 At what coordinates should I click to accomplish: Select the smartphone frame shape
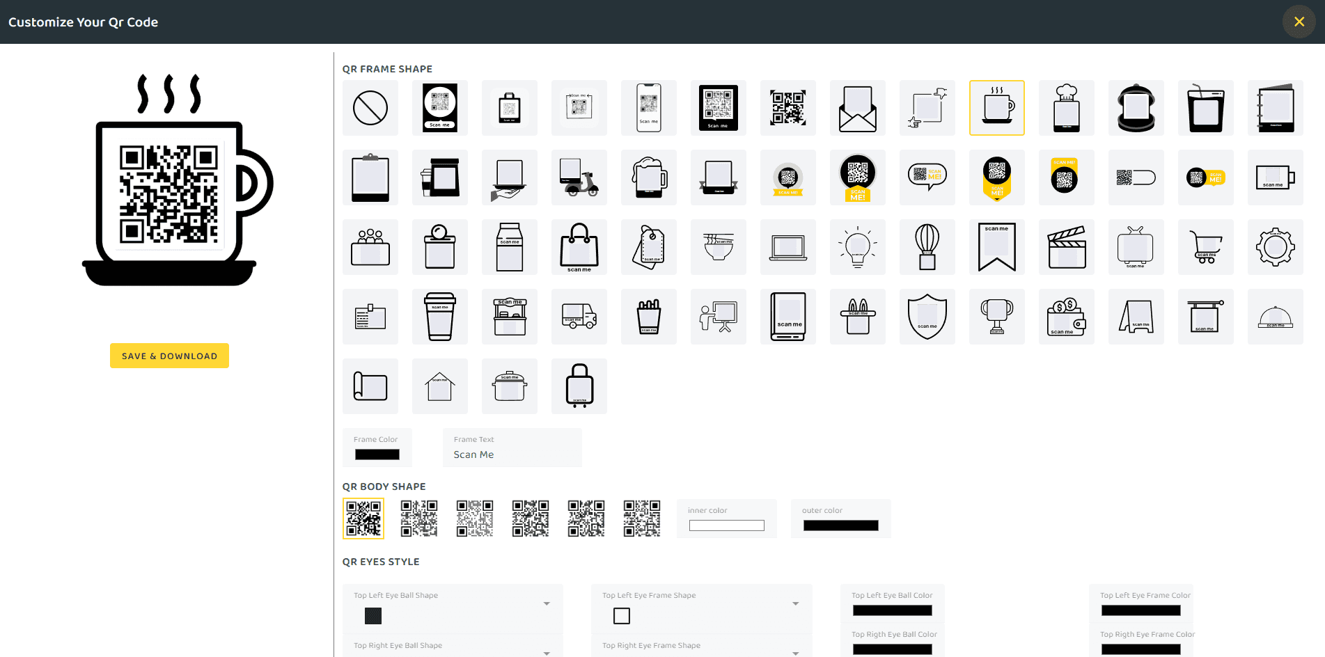[649, 108]
